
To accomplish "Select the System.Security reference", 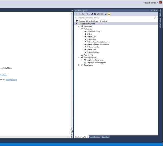I will (x=93, y=47).
